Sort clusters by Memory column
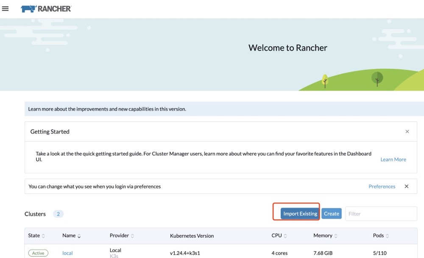 [325, 236]
